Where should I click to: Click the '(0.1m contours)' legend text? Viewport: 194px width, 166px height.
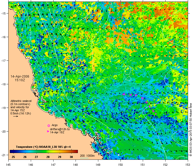point(20,104)
